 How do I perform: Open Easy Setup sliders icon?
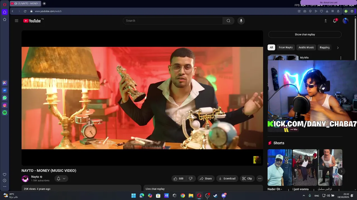[x=332, y=11]
